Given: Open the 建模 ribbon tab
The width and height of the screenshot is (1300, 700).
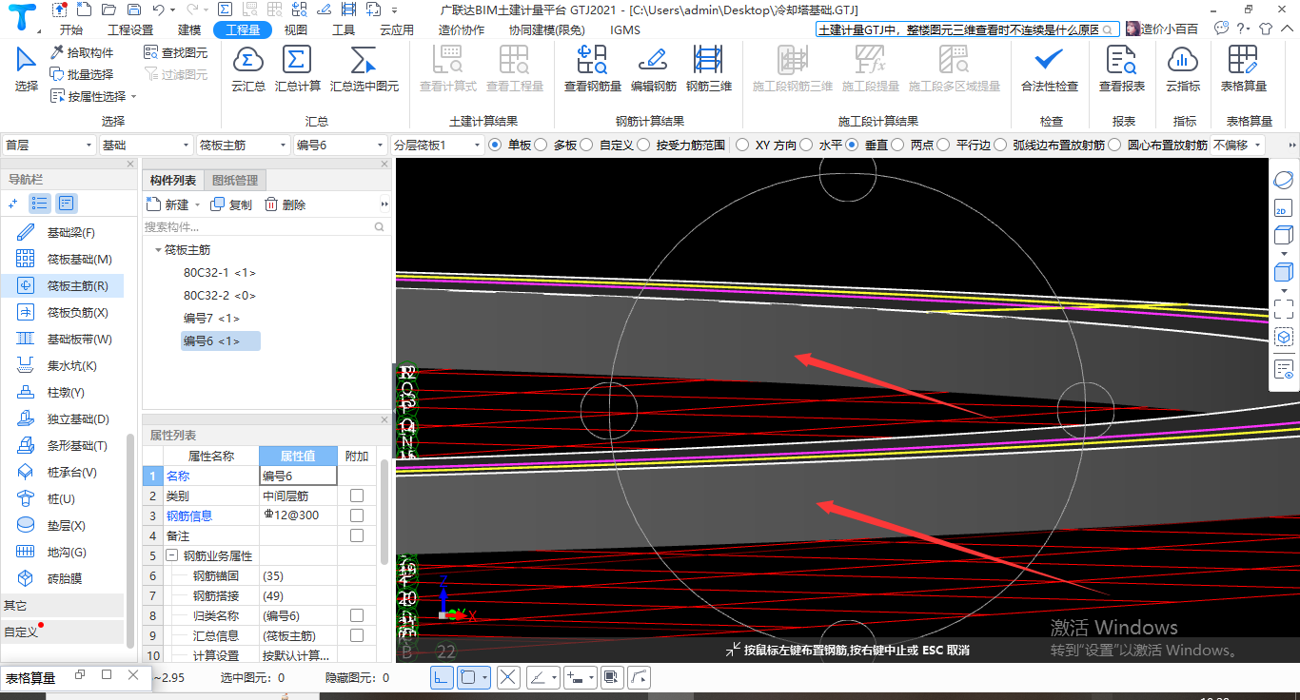Looking at the screenshot, I should (x=189, y=29).
